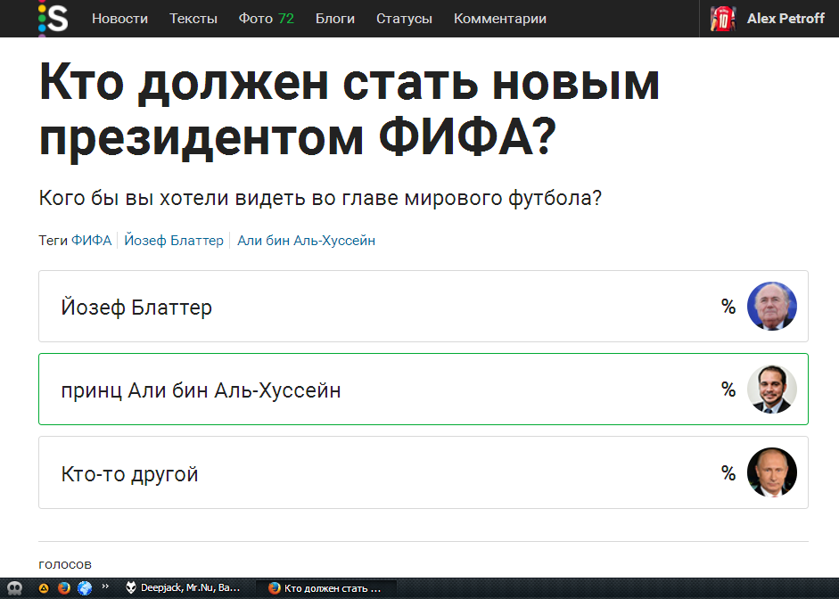Click the S site logo
This screenshot has height=599, width=839.
[x=53, y=18]
